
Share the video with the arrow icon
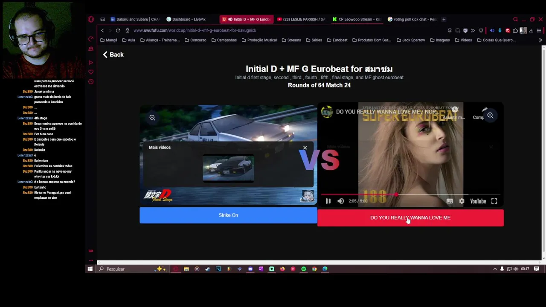click(485, 110)
